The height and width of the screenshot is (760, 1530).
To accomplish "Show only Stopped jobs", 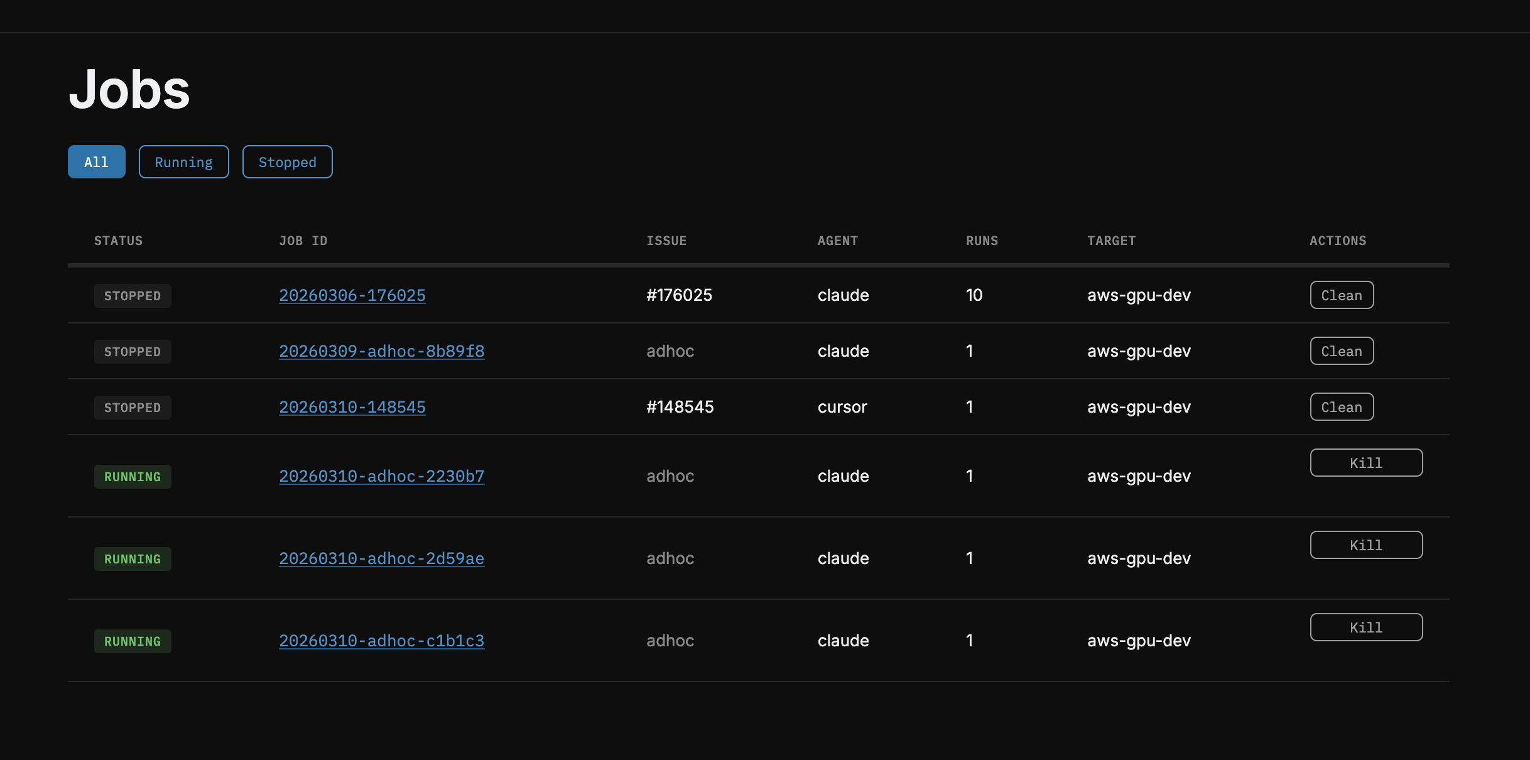I will (287, 162).
